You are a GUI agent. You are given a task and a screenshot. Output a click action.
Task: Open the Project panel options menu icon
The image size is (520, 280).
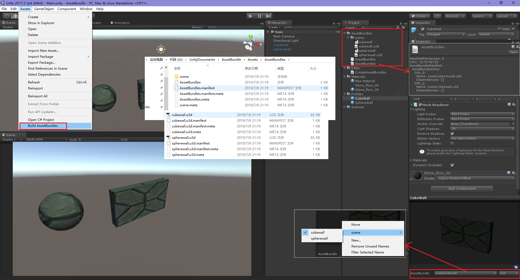405,24
